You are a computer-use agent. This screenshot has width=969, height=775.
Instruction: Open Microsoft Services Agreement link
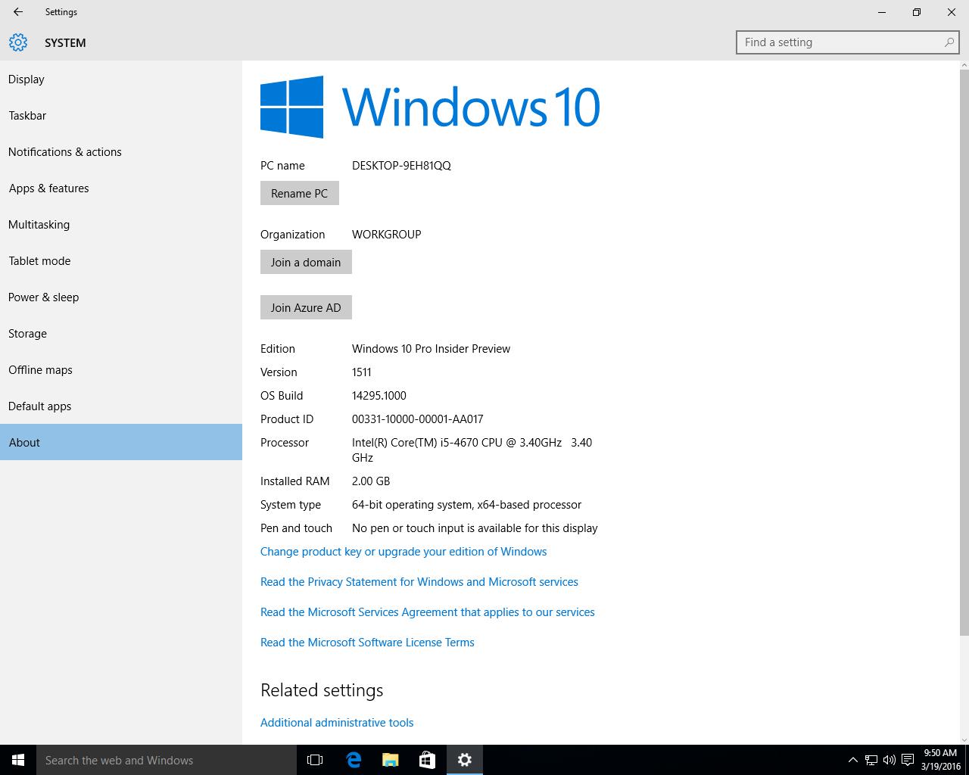point(428,612)
